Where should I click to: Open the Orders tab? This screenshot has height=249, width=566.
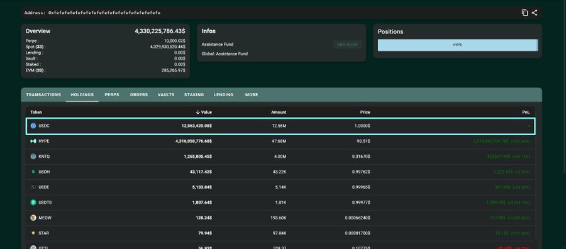[139, 94]
